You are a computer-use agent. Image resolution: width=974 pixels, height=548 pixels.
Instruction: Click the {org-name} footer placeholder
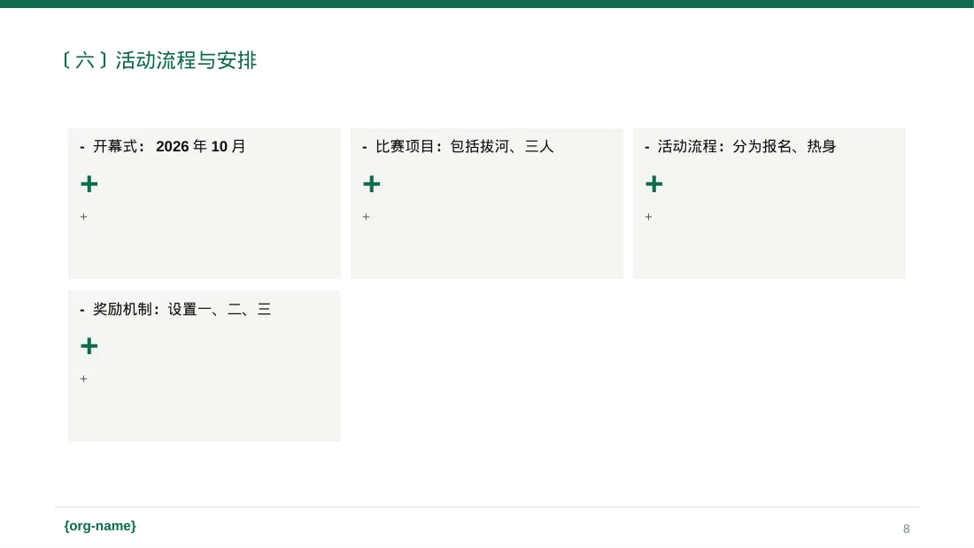[100, 526]
